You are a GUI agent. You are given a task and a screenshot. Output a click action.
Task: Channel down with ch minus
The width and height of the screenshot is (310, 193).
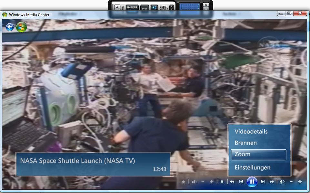(203, 181)
